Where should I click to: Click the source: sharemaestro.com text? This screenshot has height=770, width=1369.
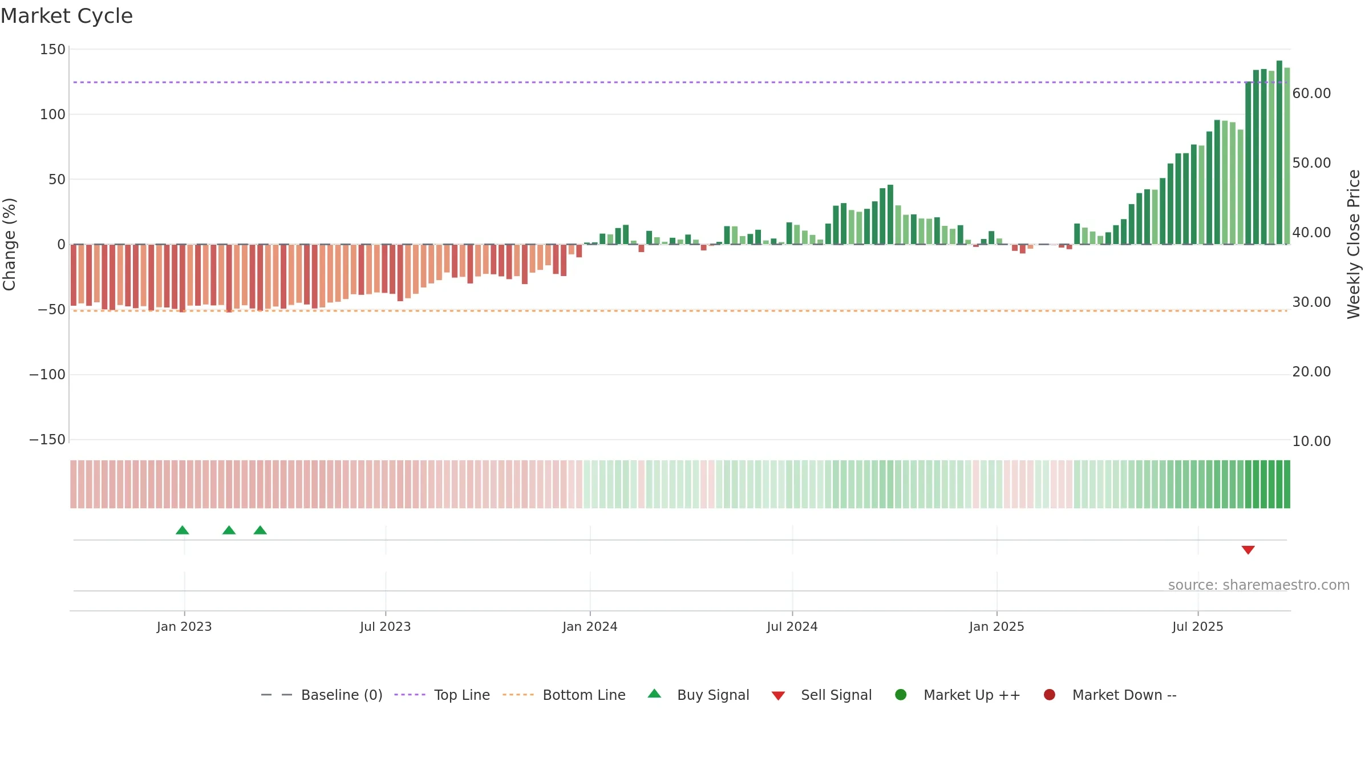(x=1259, y=585)
